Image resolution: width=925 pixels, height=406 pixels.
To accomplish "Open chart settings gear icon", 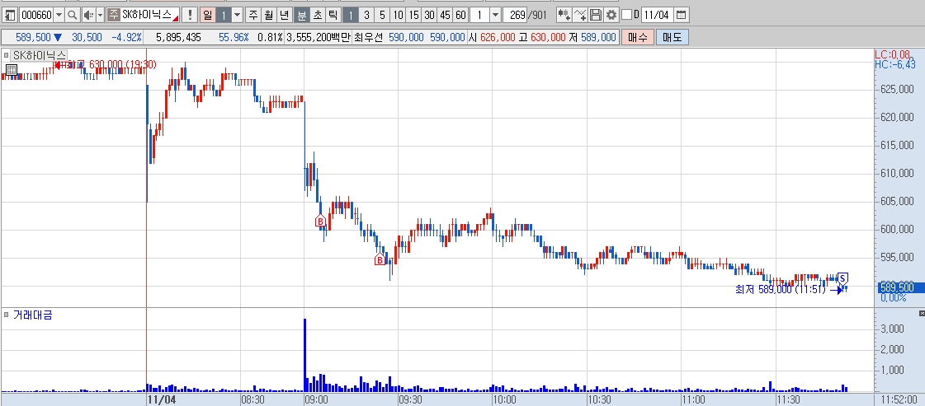I will pos(611,15).
